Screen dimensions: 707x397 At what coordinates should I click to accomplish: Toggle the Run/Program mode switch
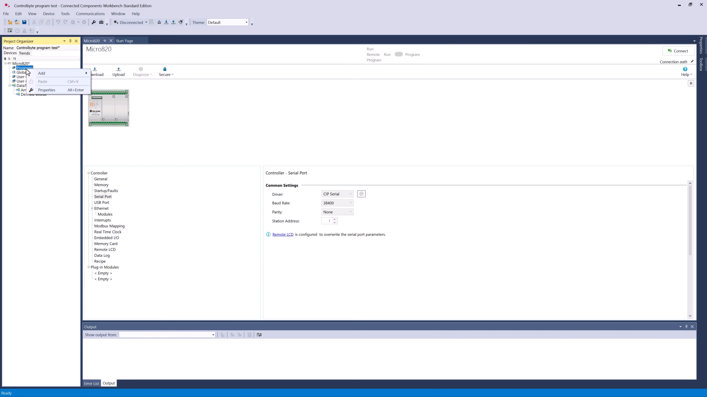point(399,54)
